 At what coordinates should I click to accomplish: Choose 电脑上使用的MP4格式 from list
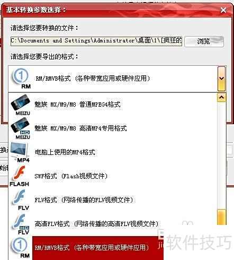(x=65, y=152)
